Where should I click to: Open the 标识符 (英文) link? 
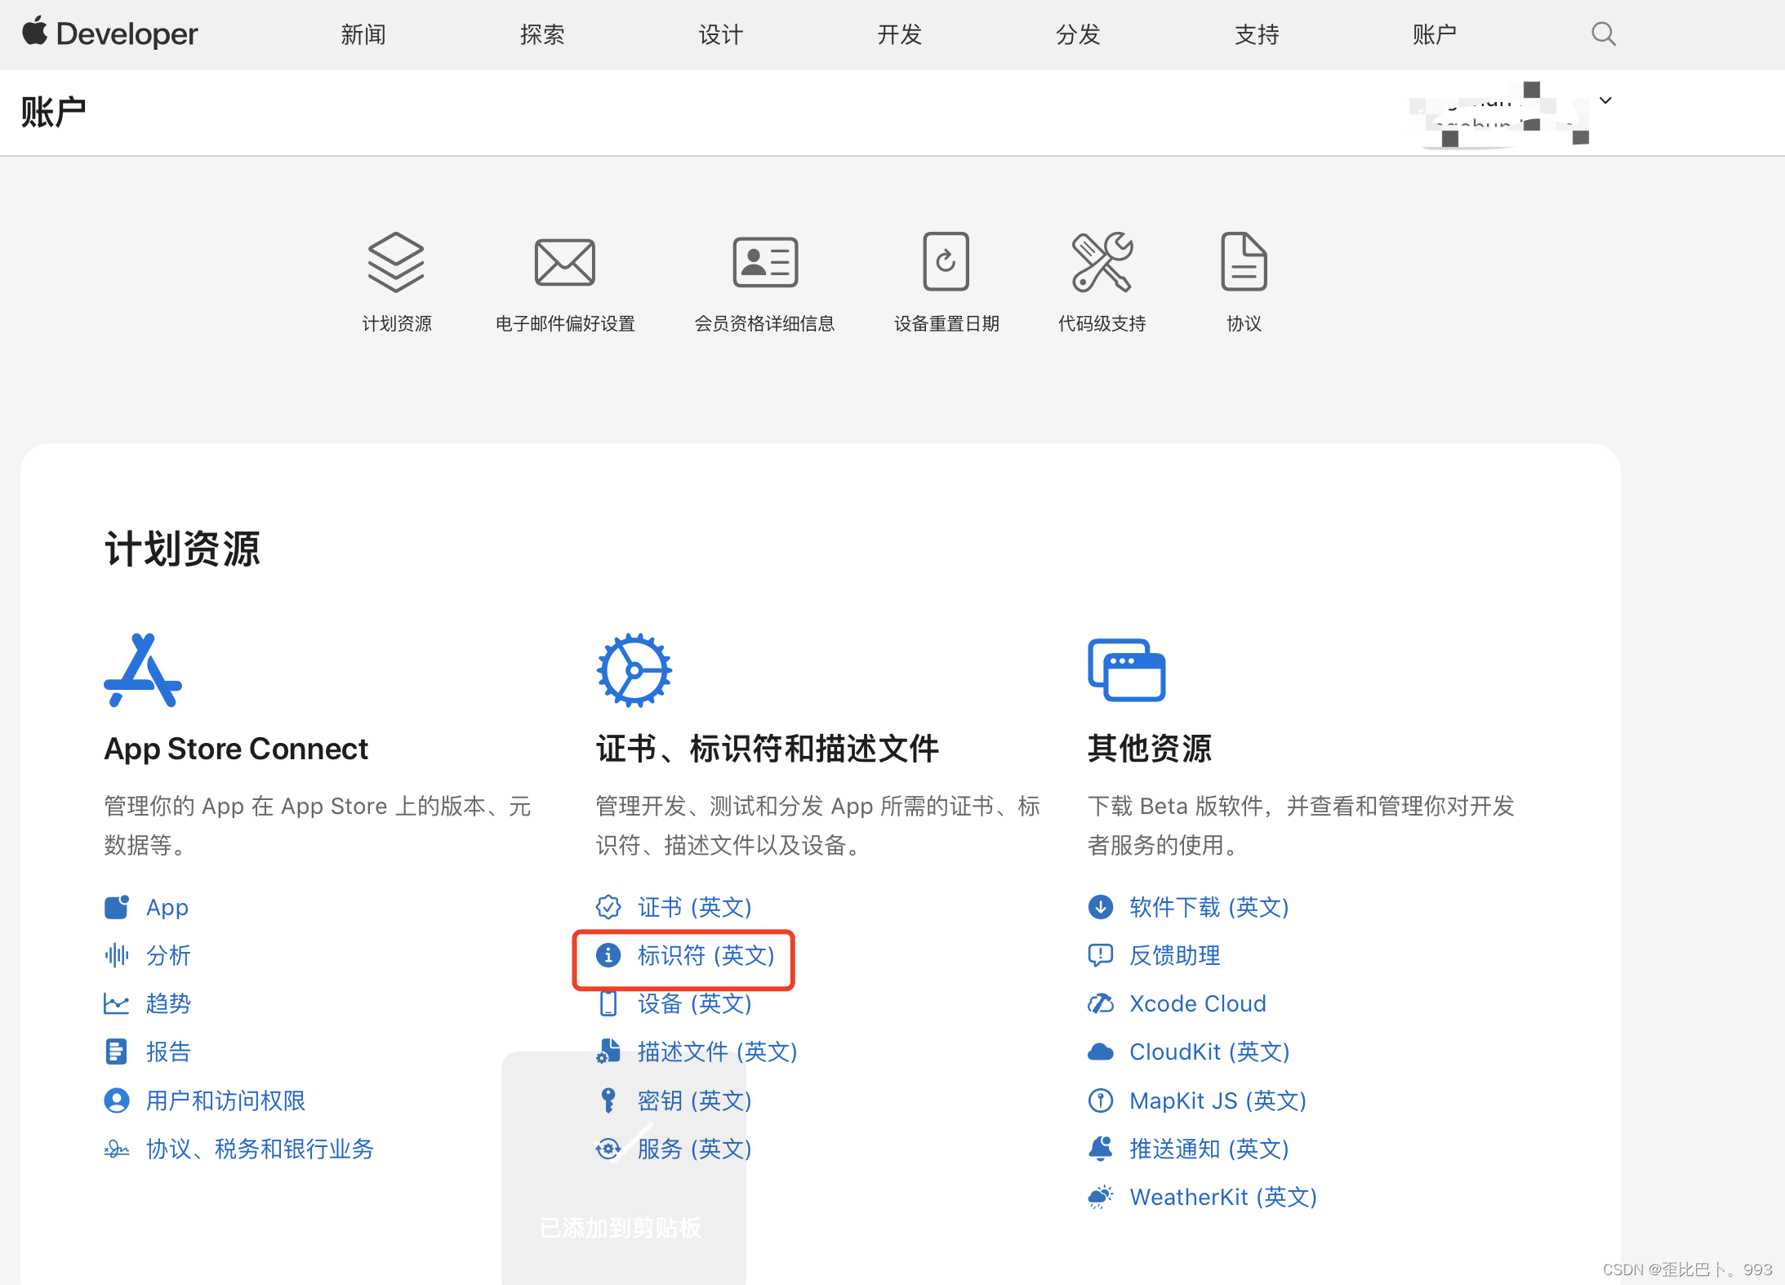pyautogui.click(x=706, y=955)
